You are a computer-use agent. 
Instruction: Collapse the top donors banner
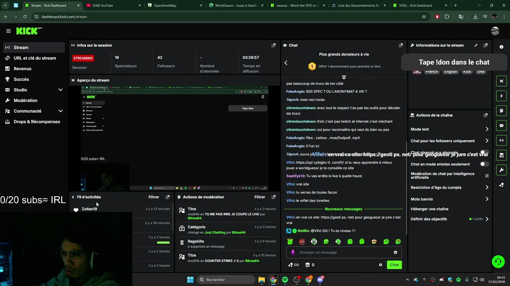[x=344, y=77]
